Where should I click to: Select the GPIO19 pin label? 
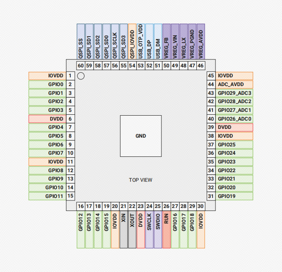click(234, 196)
